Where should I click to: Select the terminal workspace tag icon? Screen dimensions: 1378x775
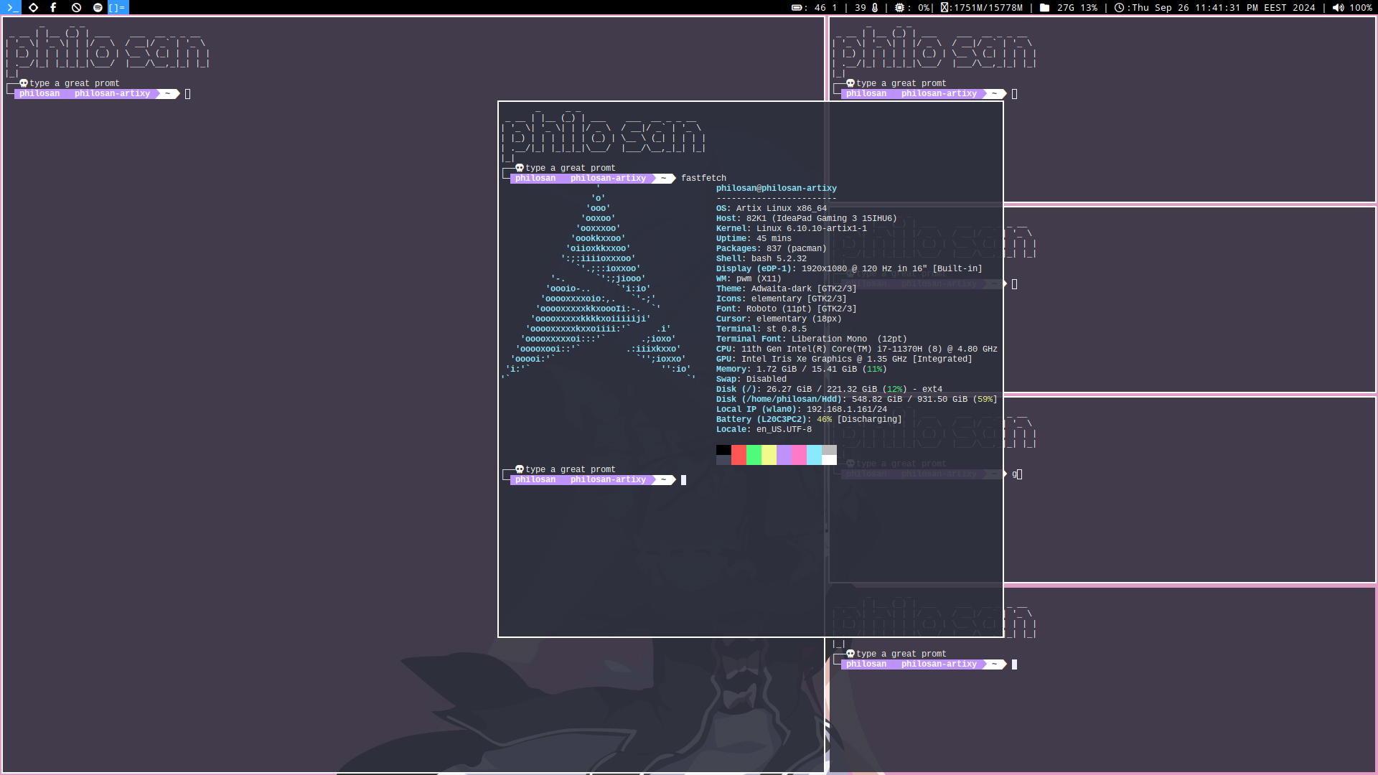(12, 7)
